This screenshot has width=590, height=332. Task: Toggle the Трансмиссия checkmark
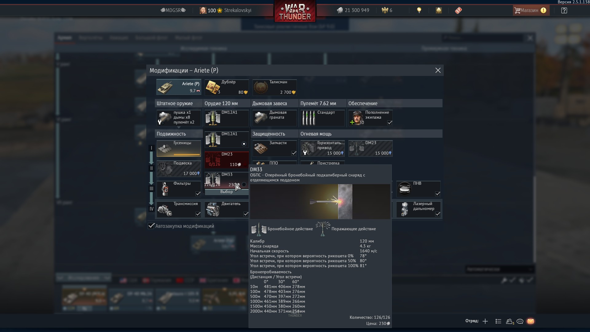pyautogui.click(x=198, y=214)
